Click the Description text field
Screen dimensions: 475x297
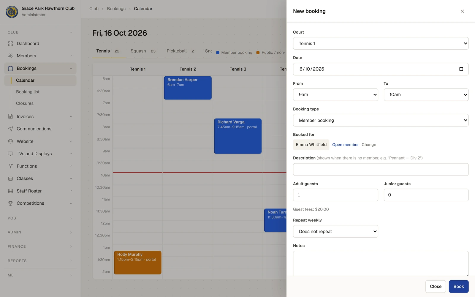coord(381,169)
